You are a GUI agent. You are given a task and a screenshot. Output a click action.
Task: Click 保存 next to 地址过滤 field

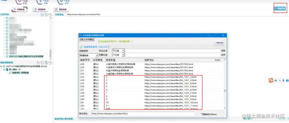click(223, 51)
